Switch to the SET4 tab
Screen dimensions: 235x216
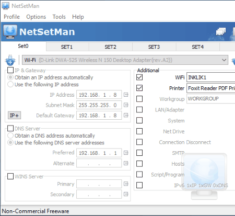click(198, 47)
